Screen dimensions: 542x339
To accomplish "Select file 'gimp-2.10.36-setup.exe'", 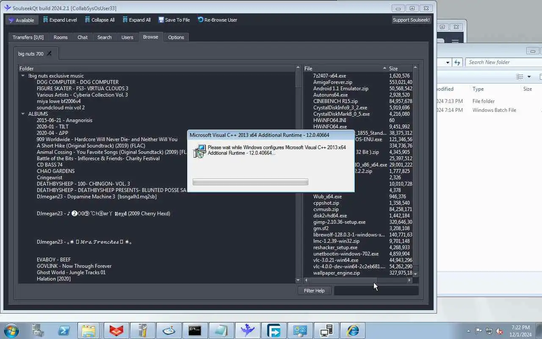I will [339, 222].
